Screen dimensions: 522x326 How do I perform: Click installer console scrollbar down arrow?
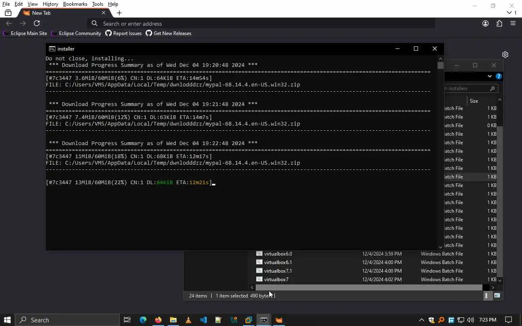tap(440, 247)
